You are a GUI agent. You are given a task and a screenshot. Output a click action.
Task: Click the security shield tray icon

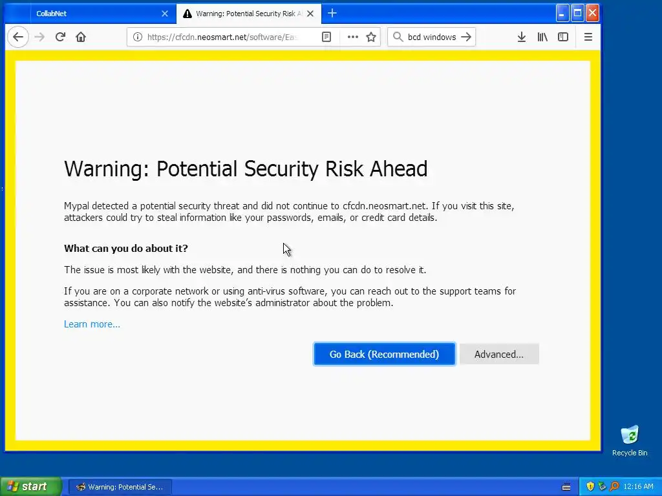pyautogui.click(x=590, y=486)
